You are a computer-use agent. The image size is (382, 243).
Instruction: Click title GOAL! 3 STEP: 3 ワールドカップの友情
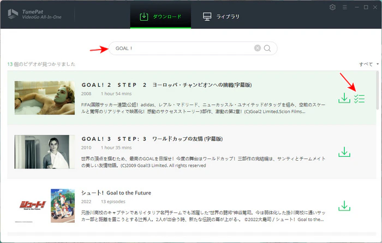click(152, 139)
